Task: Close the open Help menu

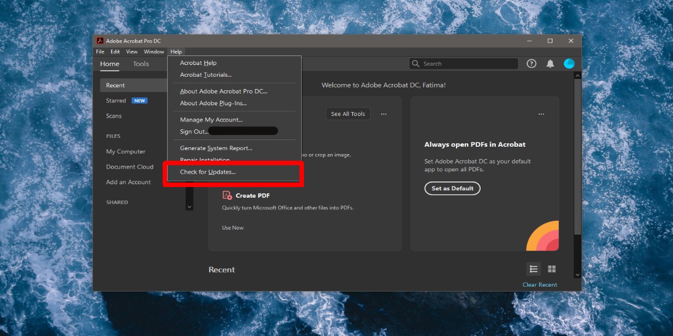Action: [176, 52]
